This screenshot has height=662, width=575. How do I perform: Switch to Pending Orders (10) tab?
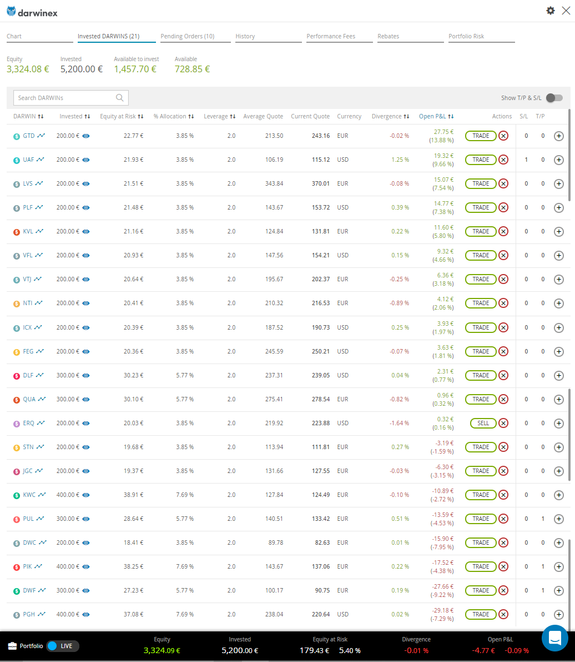click(x=195, y=36)
